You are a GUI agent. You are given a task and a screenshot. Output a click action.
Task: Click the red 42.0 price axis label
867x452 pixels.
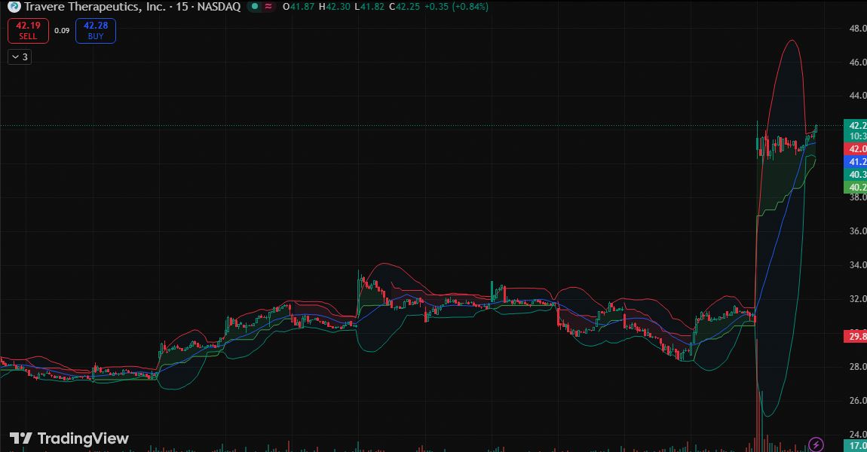(x=856, y=148)
